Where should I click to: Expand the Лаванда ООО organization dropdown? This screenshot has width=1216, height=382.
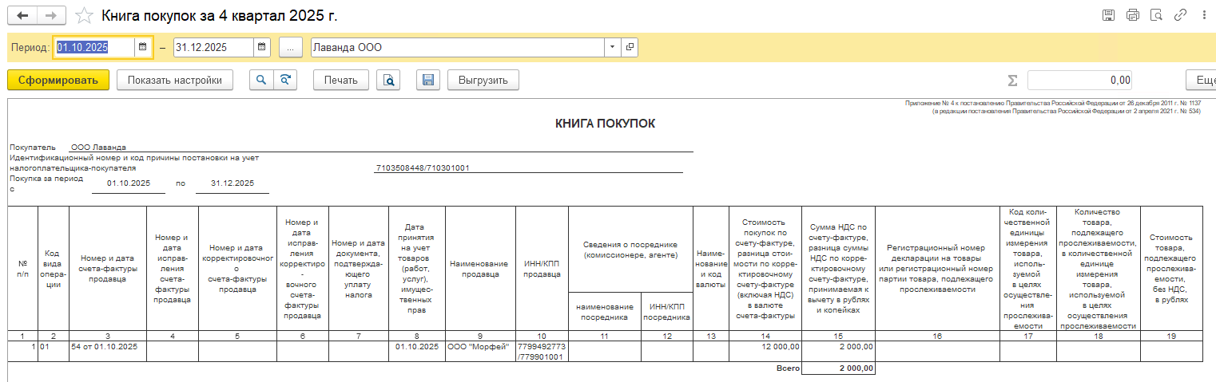(x=613, y=47)
